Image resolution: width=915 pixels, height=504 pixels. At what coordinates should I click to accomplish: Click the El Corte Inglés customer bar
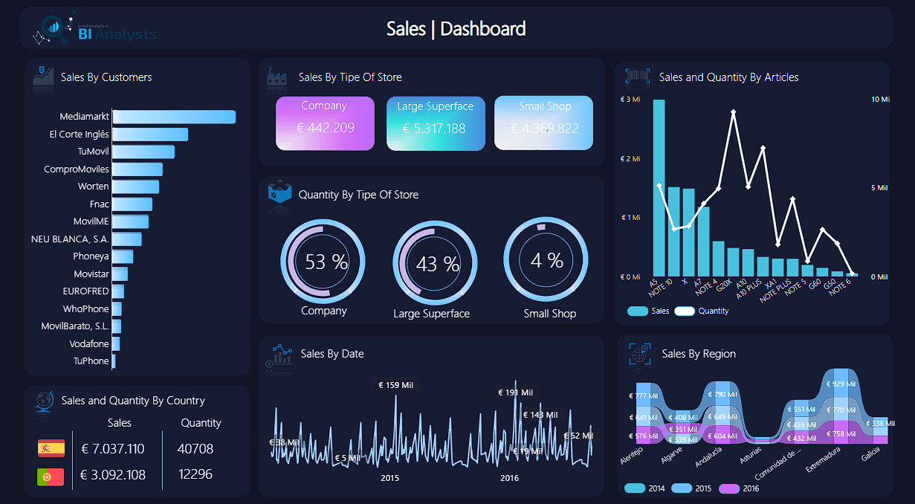pos(150,135)
